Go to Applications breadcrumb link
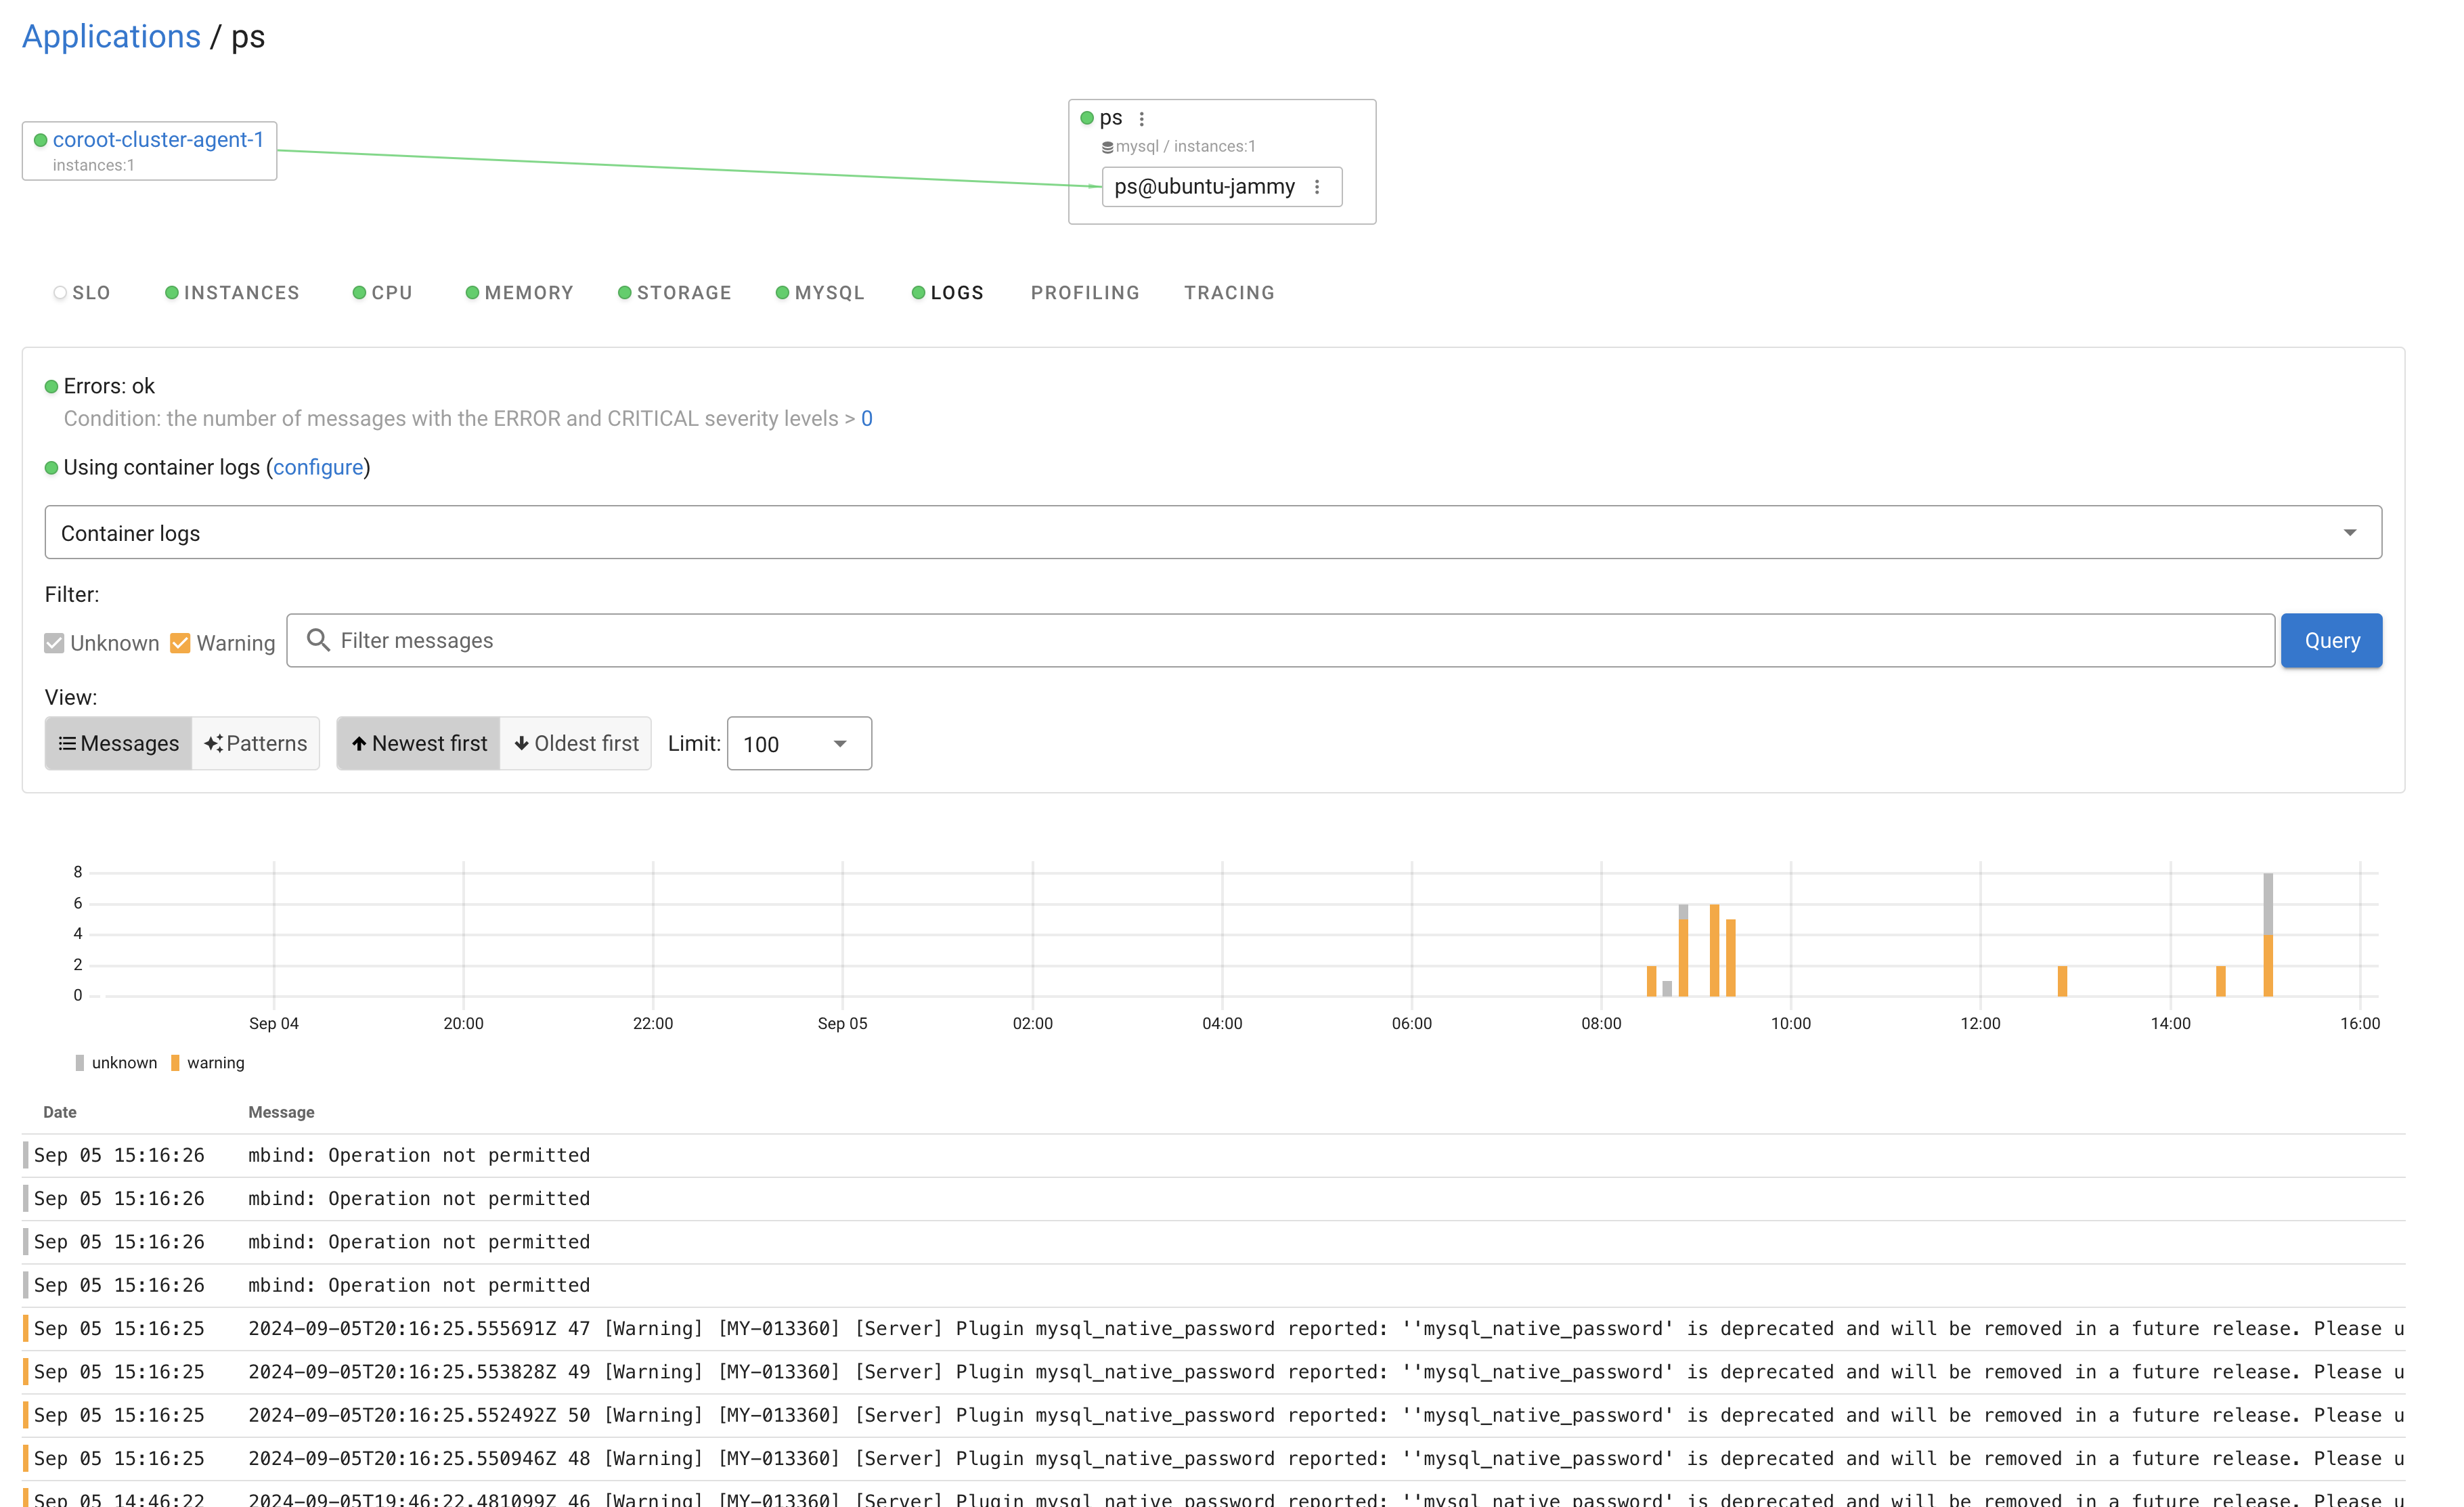2464x1507 pixels. coord(111,36)
